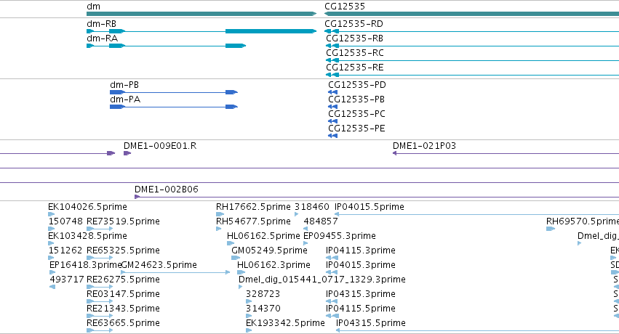The height and width of the screenshot is (334, 619).
Task: Click the 328723 feature label
Action: (x=263, y=295)
